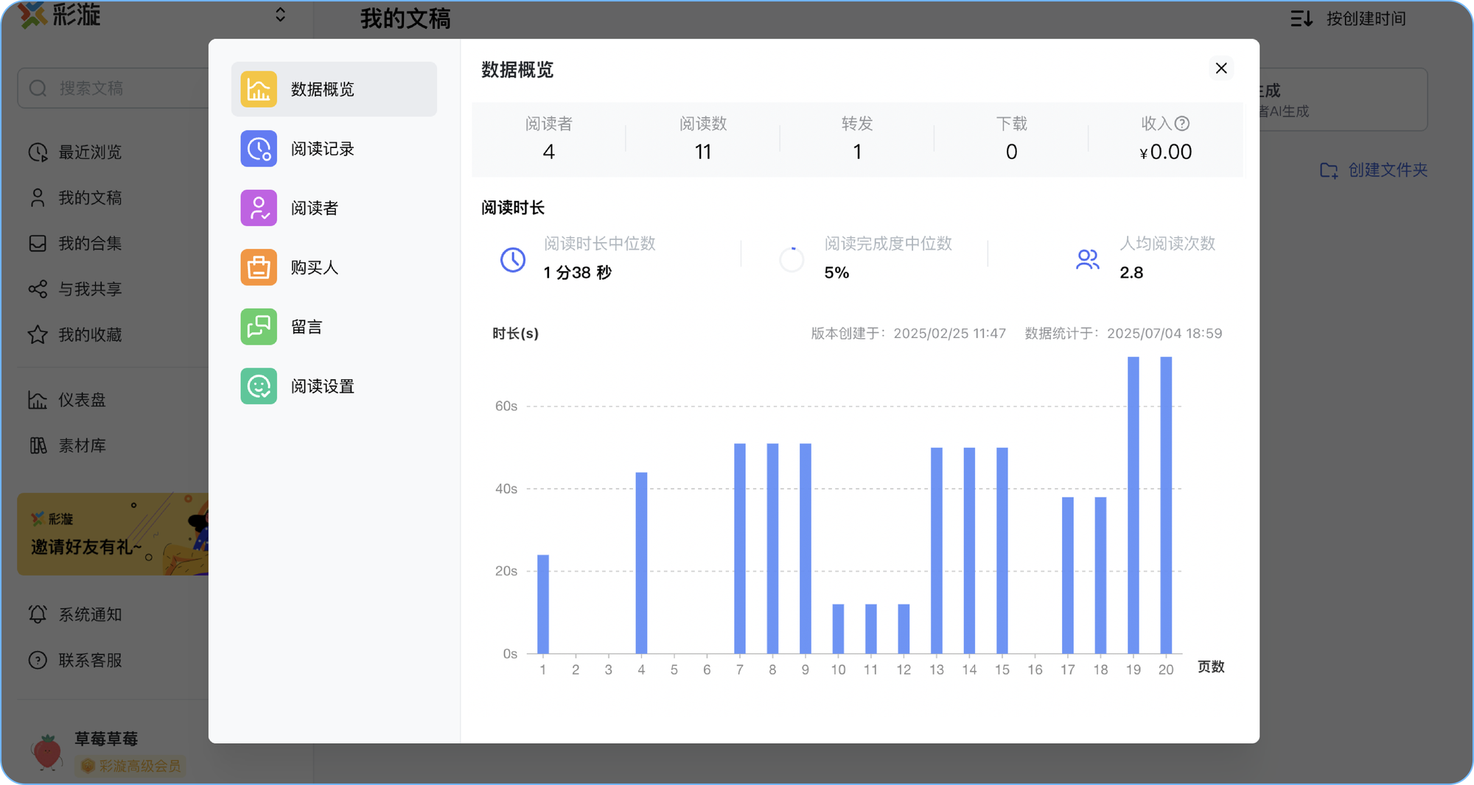The width and height of the screenshot is (1474, 785).
Task: Expand the workspace switcher chevron beside logo
Action: click(280, 15)
